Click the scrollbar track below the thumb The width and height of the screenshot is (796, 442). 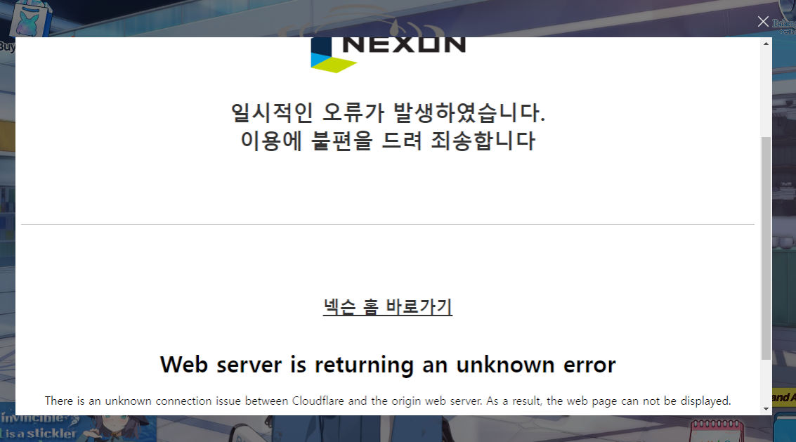[766, 381]
